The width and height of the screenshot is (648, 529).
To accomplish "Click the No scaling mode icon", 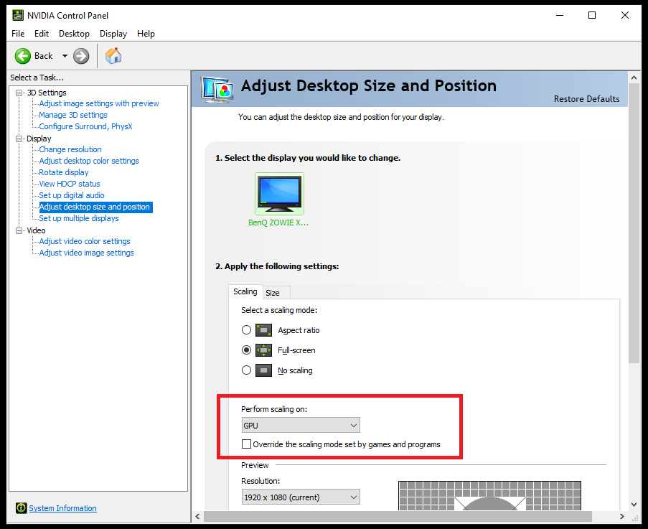I will tap(263, 370).
